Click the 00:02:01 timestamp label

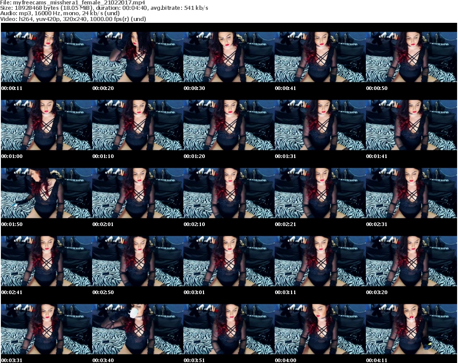[x=103, y=224]
